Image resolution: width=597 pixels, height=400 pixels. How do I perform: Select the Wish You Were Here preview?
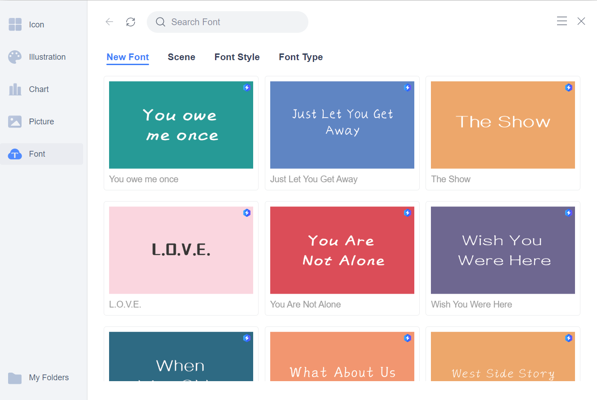(503, 250)
